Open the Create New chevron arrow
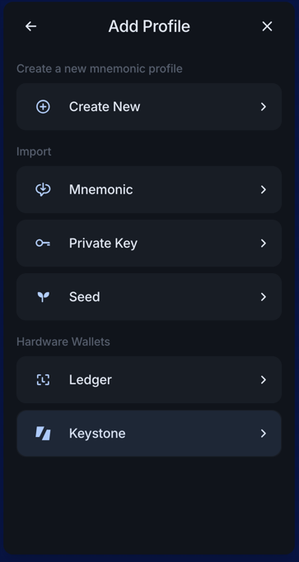The image size is (299, 562). pyautogui.click(x=264, y=107)
